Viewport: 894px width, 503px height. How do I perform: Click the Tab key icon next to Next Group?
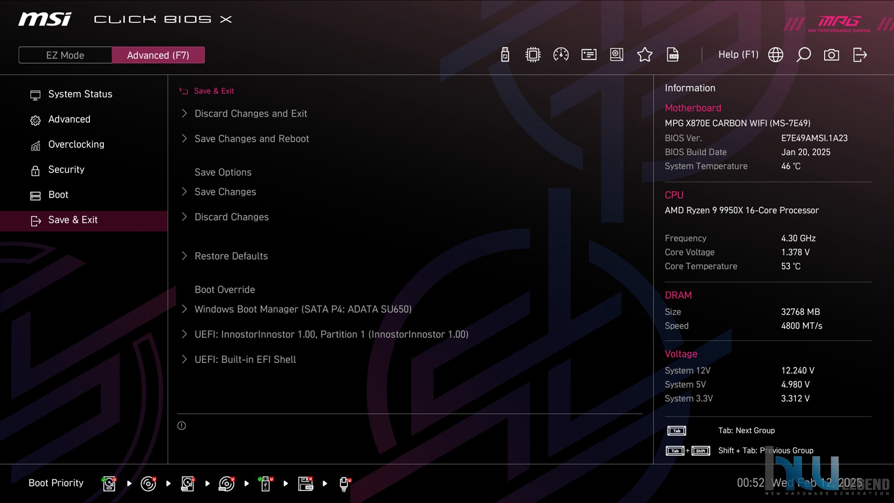click(676, 430)
